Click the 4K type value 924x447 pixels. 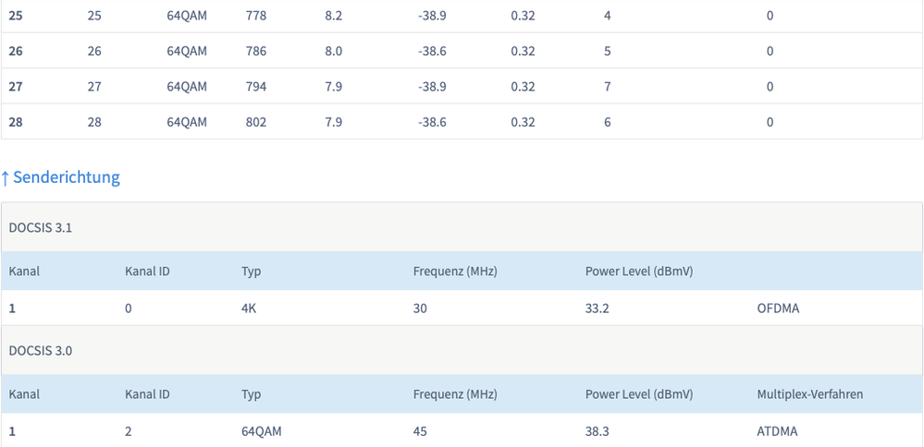pyautogui.click(x=248, y=308)
